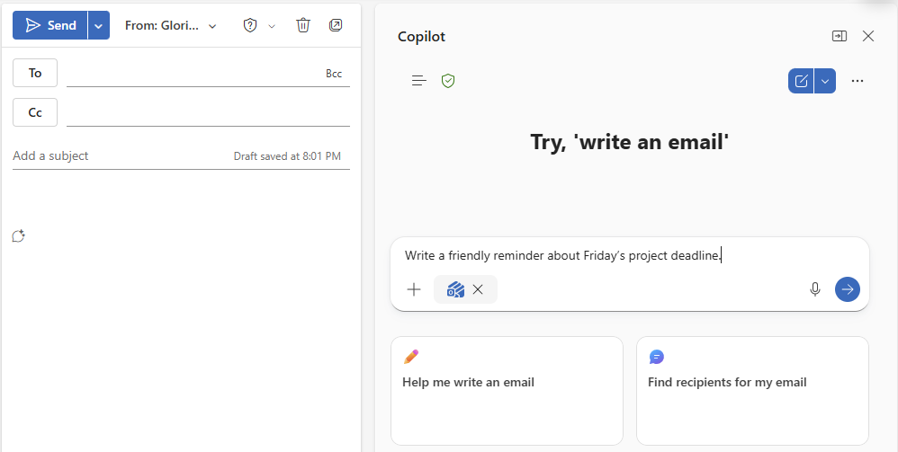Close the Copilot pane
This screenshot has width=898, height=452.
(868, 36)
